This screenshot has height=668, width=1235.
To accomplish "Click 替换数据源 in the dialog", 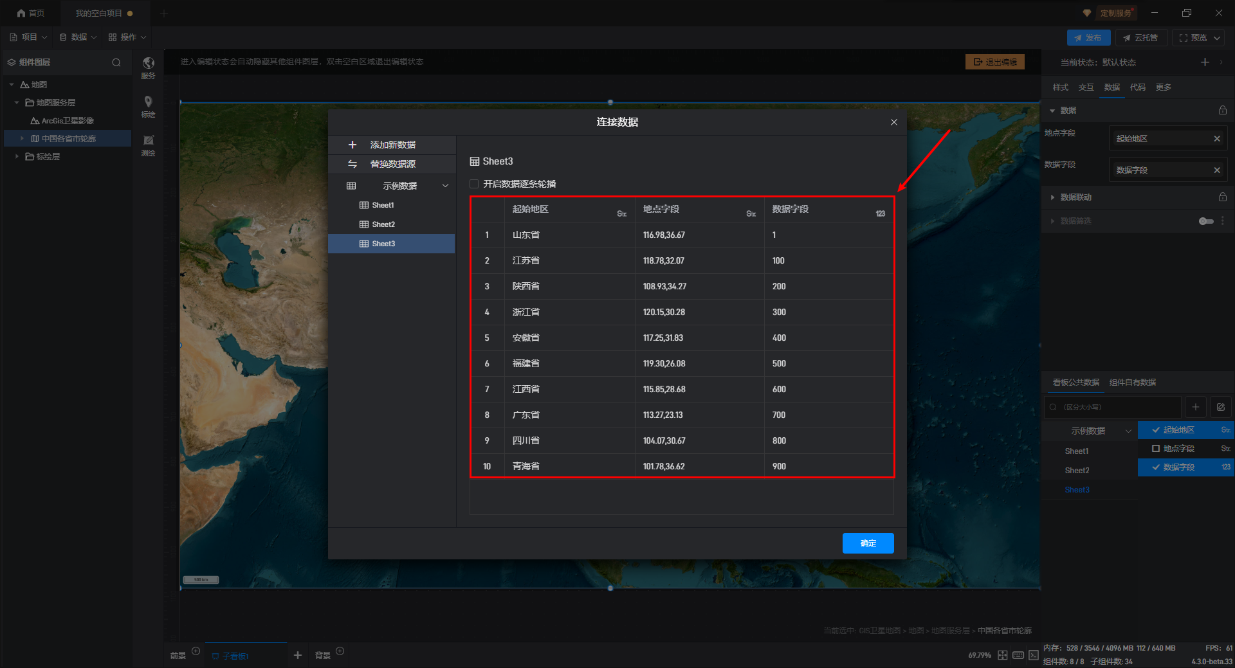I will [x=392, y=164].
